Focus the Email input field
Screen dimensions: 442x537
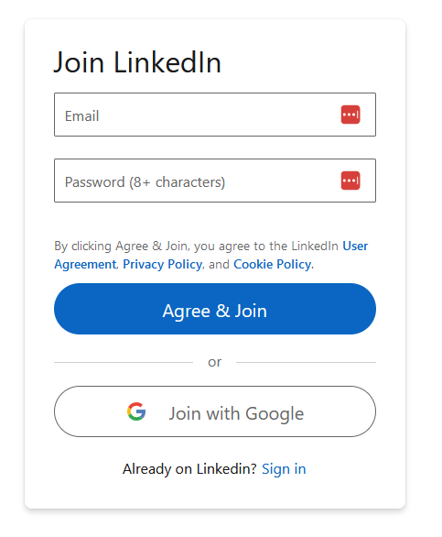(215, 115)
